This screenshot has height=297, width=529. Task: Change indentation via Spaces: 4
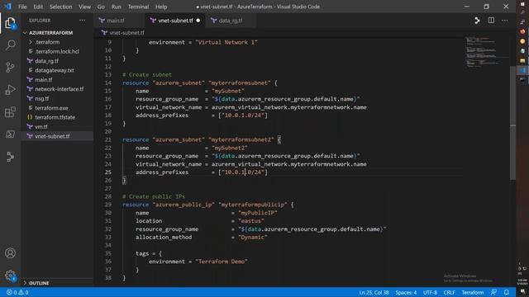pos(406,292)
